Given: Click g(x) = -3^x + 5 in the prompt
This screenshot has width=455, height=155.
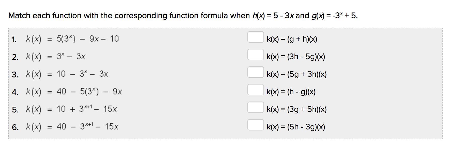Looking at the screenshot, I should 335,16.
